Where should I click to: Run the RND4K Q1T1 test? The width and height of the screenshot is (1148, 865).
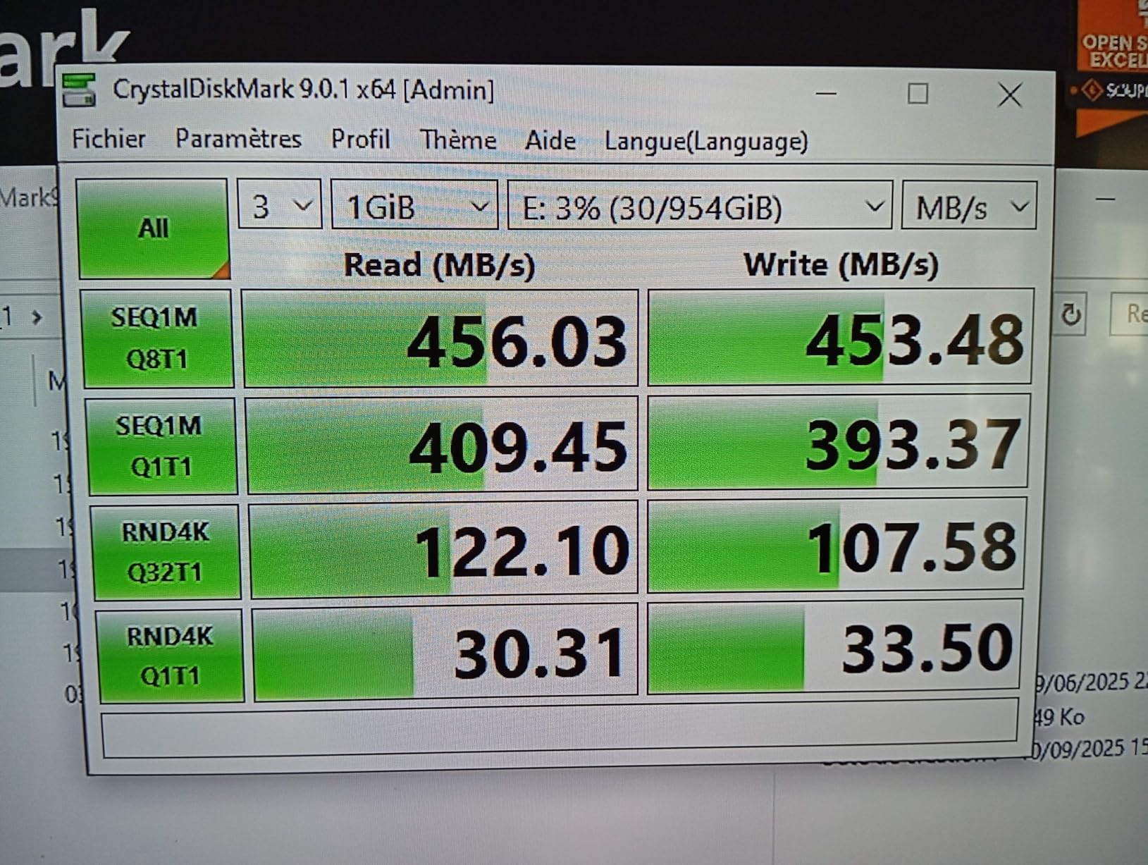coord(170,656)
